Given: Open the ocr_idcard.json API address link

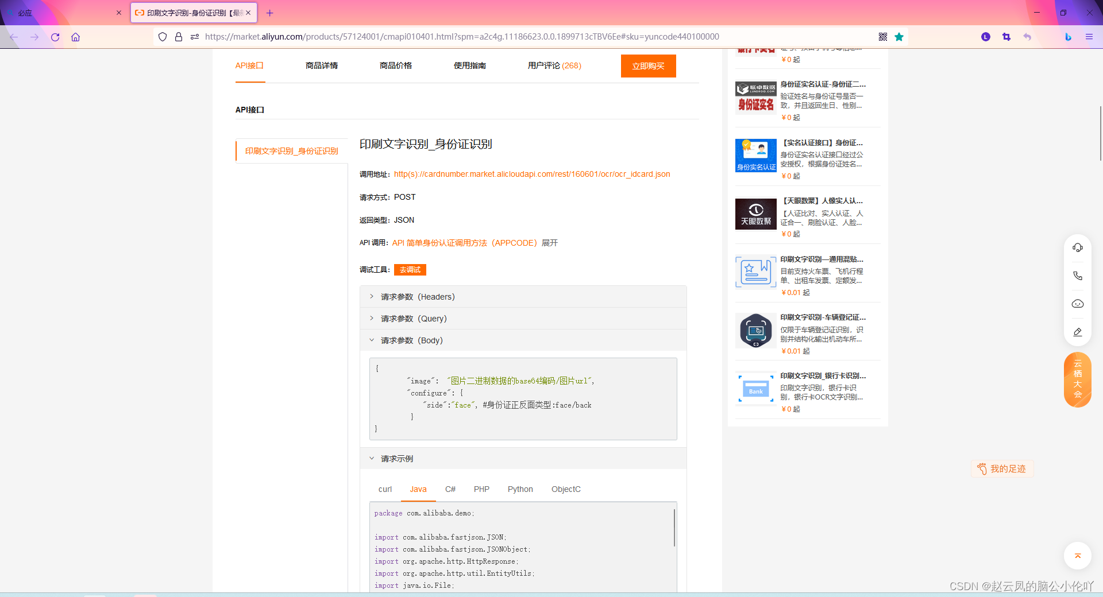Looking at the screenshot, I should pyautogui.click(x=532, y=174).
